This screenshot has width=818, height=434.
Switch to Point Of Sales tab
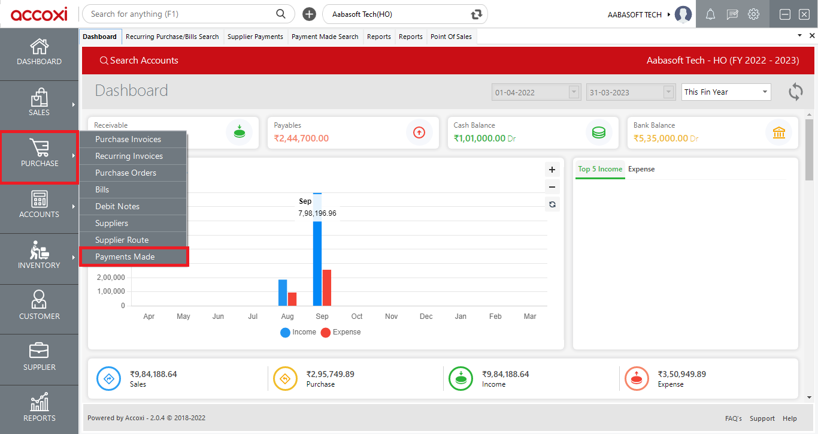click(x=451, y=37)
